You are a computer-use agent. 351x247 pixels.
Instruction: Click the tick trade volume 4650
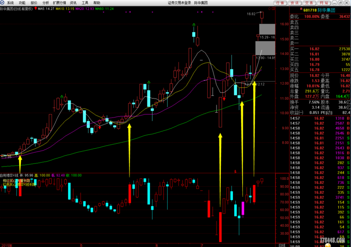click(x=340, y=128)
